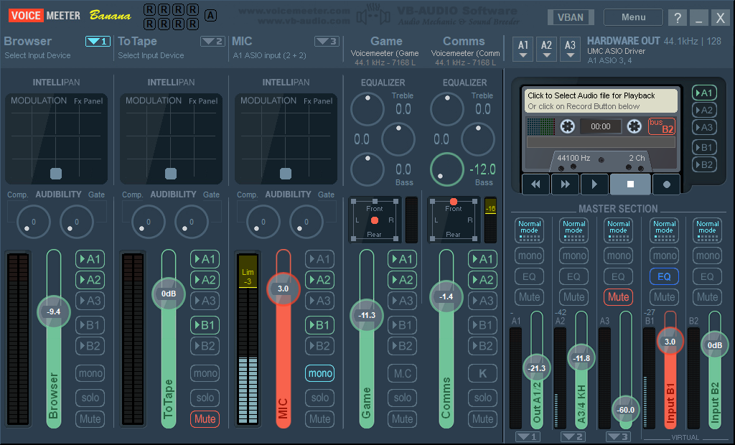Start recording with the cassette record button
The height and width of the screenshot is (445, 735).
click(666, 184)
